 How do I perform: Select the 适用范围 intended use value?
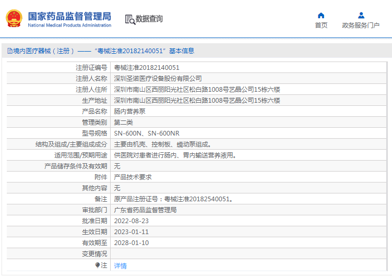pyautogui.click(x=175, y=155)
